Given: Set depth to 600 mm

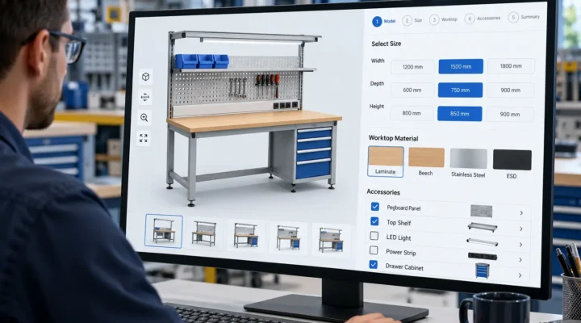Looking at the screenshot, I should tap(412, 90).
